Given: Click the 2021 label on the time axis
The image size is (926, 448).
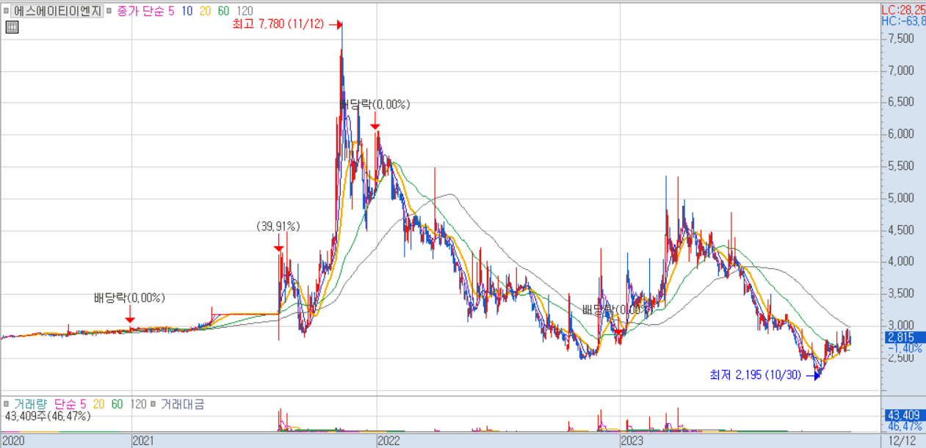Looking at the screenshot, I should click(145, 441).
